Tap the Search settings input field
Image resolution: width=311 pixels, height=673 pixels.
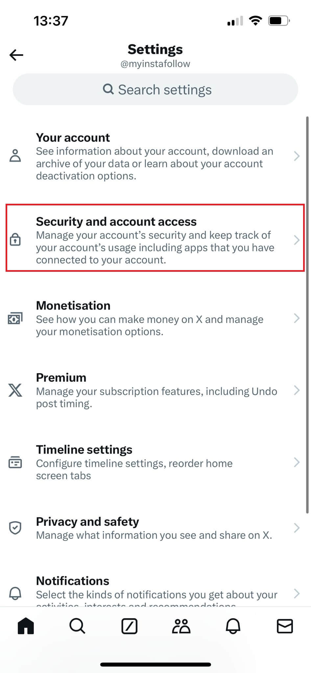(x=155, y=89)
